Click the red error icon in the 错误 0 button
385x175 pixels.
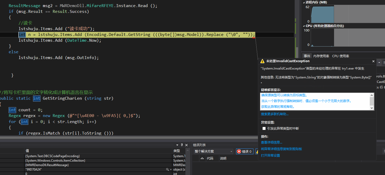pos(239,151)
